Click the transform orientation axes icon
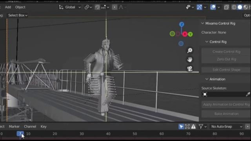251x141 pixels. 61,7
